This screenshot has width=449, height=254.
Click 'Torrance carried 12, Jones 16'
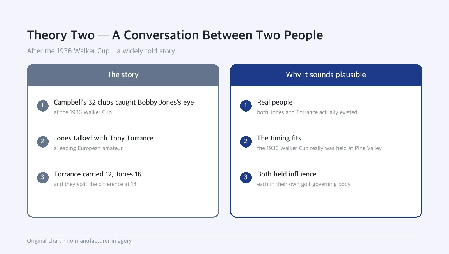coord(98,174)
